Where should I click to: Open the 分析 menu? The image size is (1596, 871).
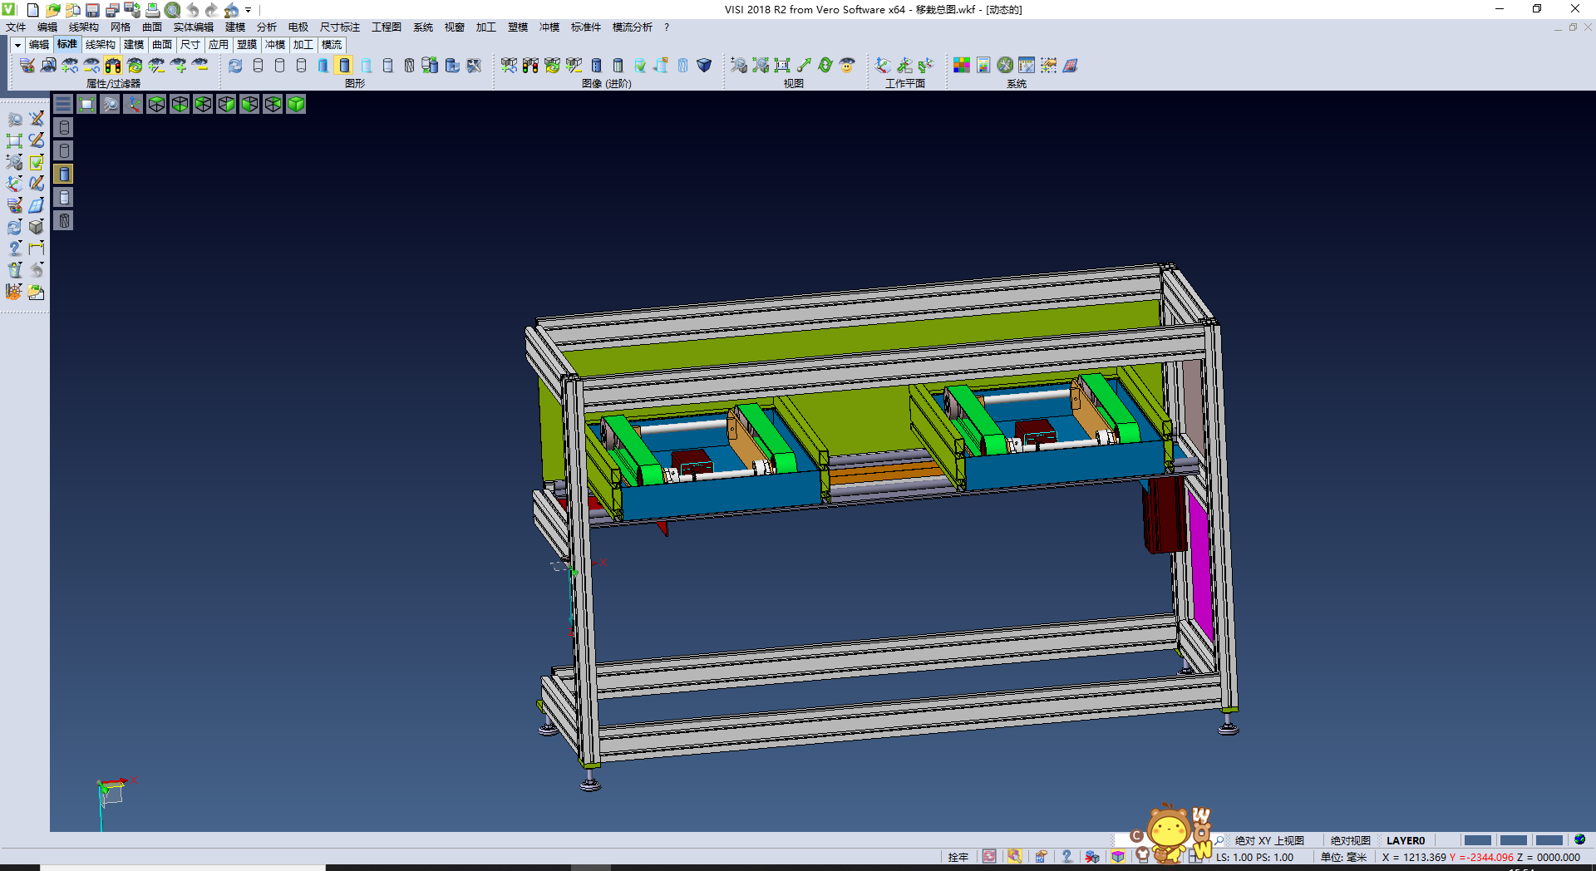(266, 27)
